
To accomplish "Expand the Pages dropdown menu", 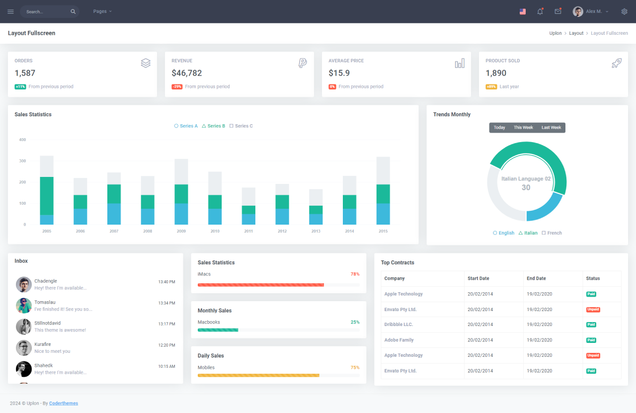I will (x=102, y=11).
